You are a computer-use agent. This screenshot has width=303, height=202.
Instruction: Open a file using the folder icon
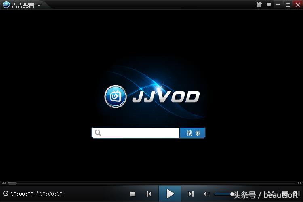(285, 194)
